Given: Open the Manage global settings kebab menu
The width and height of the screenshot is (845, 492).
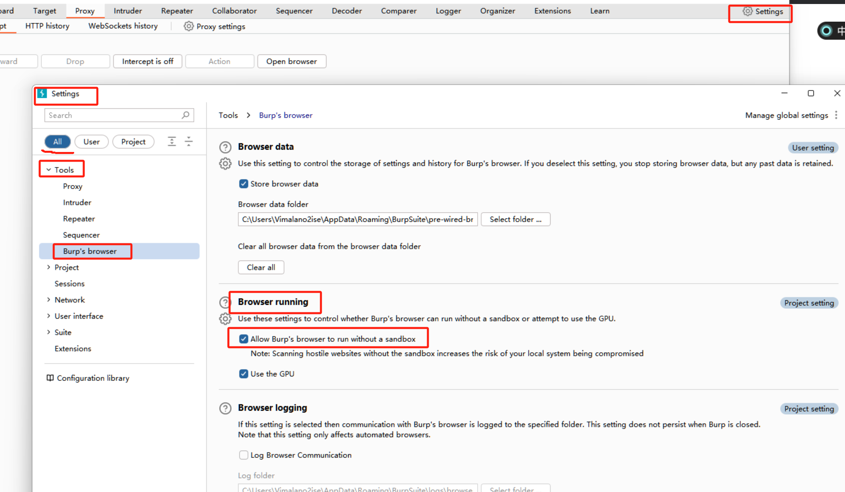Looking at the screenshot, I should pos(836,115).
